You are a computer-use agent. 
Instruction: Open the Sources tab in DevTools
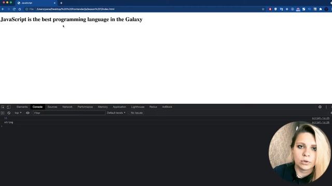[52, 107]
